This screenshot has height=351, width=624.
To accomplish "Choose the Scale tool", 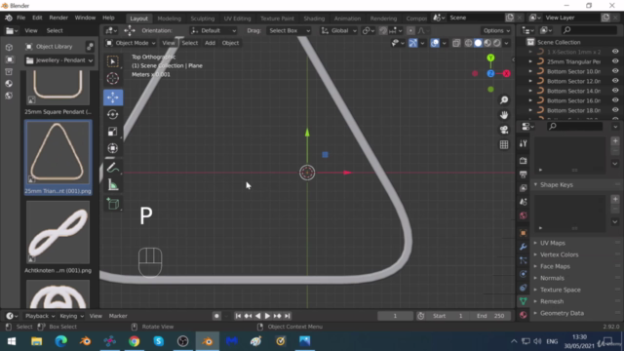I will coord(113,132).
